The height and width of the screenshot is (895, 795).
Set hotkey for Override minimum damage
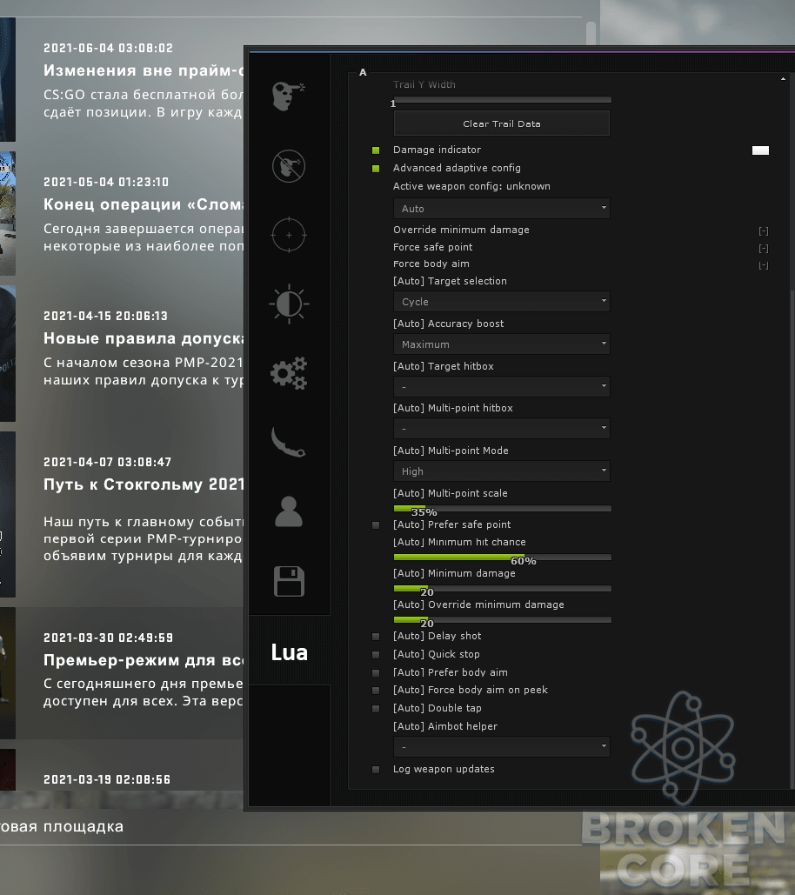click(764, 231)
